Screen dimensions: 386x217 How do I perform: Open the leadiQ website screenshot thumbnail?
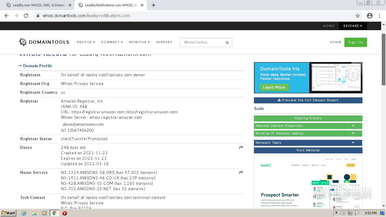(308, 182)
